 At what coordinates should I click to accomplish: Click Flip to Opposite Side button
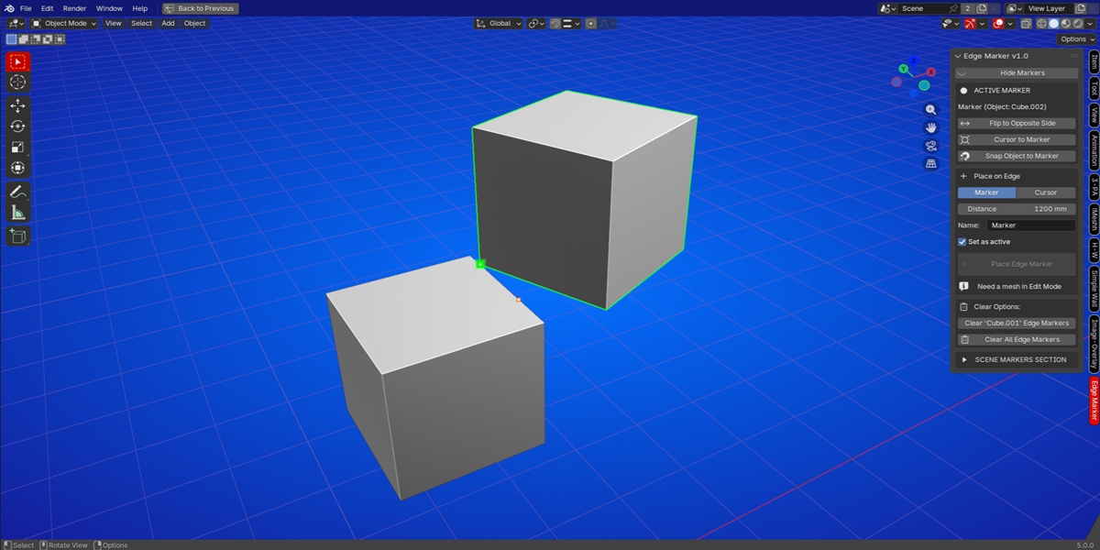pyautogui.click(x=1017, y=123)
